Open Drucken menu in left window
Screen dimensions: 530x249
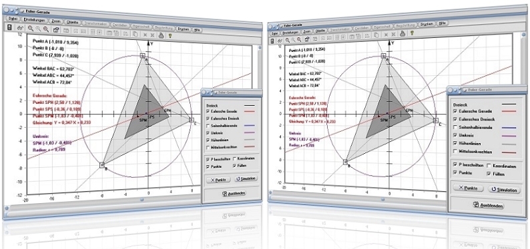(x=183, y=29)
